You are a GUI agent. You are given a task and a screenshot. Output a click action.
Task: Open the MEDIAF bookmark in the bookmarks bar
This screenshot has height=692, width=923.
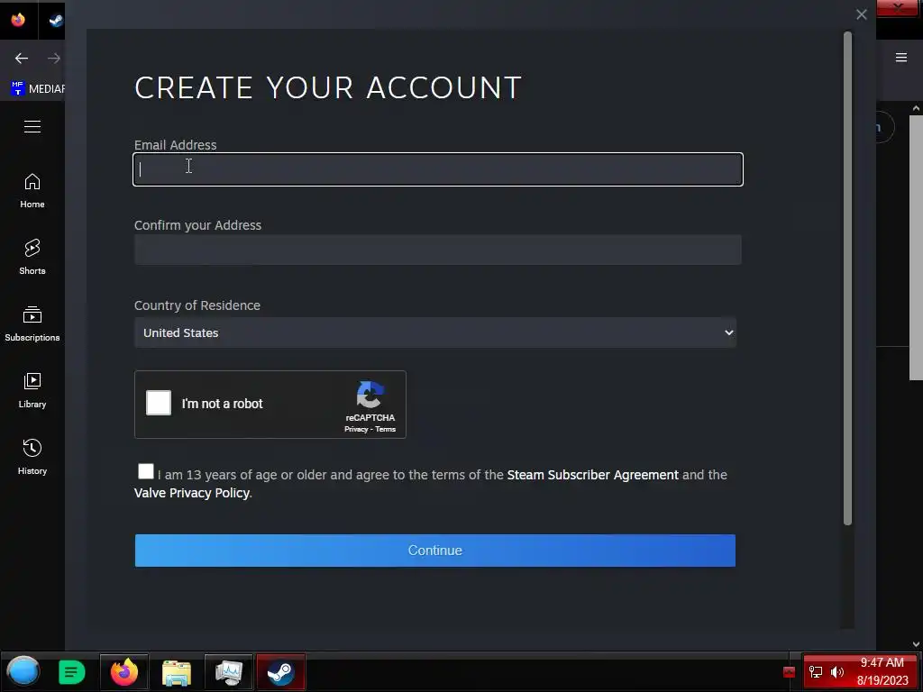tap(38, 89)
